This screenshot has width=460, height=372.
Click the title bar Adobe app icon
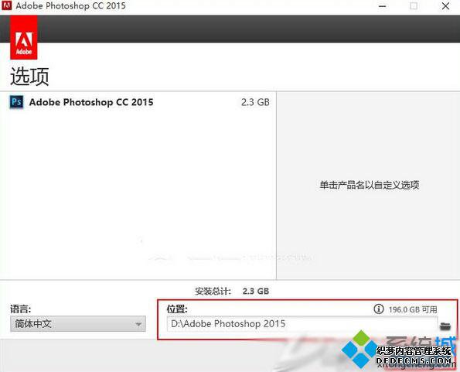(6, 5)
